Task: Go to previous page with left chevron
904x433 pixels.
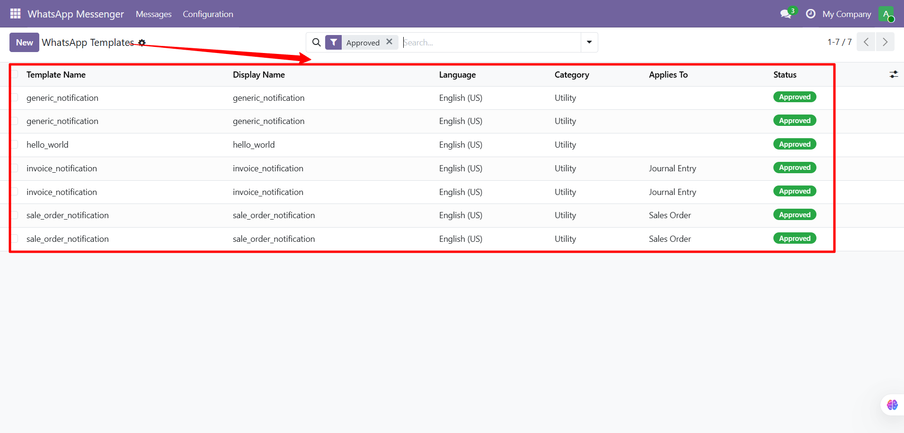Action: point(866,42)
